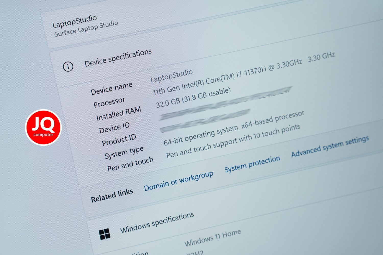Select the Windows 11 Home edition value

(213, 238)
